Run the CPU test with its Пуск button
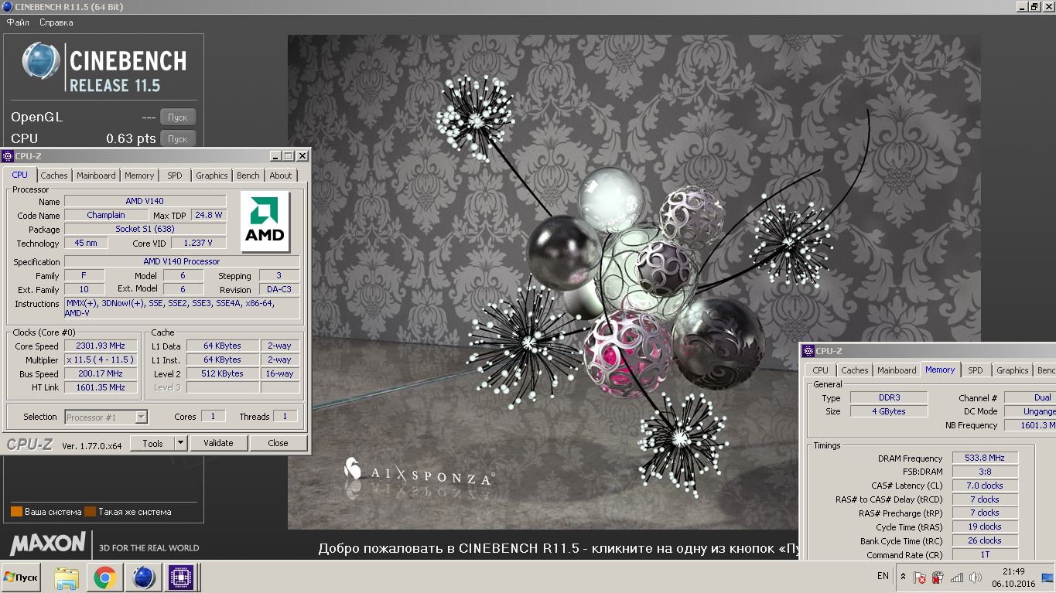The image size is (1056, 593). click(178, 138)
